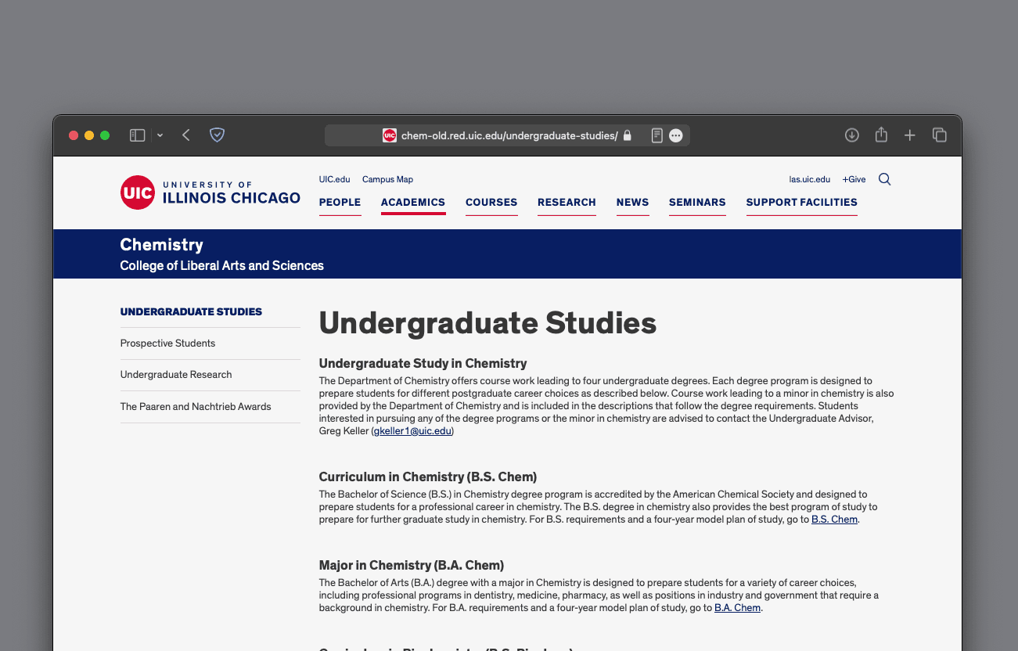Open the SUPPORT FACILITIES menu
The image size is (1018, 651).
click(801, 203)
